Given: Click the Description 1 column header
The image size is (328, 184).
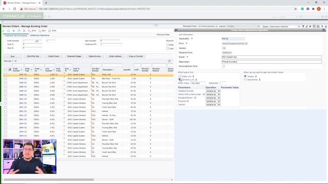Looking at the screenshot, I should [108, 70].
